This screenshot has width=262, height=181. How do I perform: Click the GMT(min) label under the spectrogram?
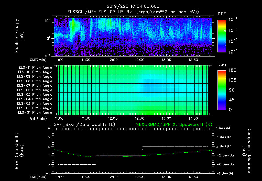38,60
